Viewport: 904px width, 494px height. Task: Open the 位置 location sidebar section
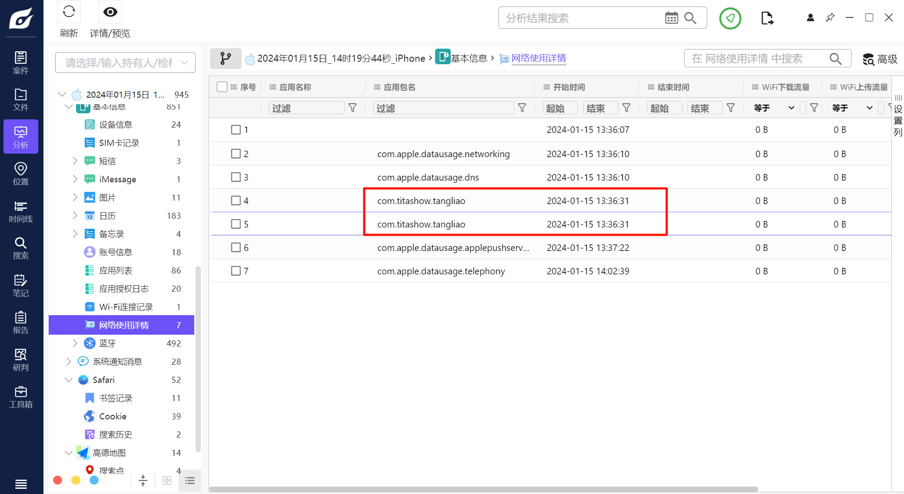(x=20, y=174)
